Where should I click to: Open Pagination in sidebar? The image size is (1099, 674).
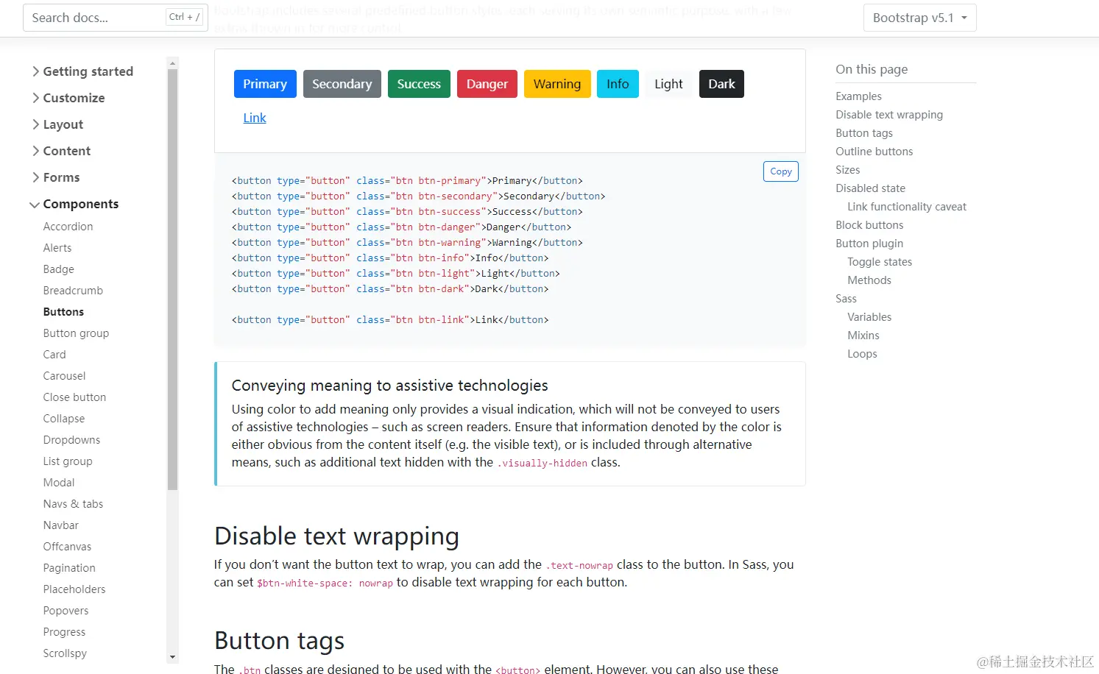click(69, 568)
